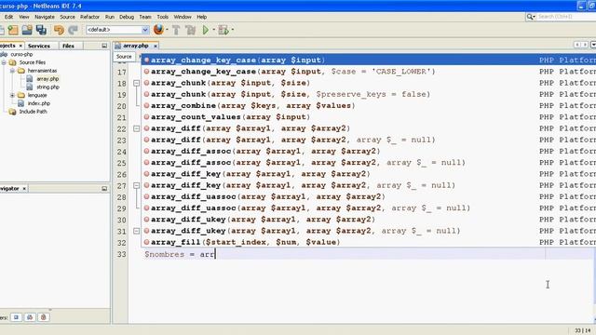Open the Edit menu

point(8,17)
